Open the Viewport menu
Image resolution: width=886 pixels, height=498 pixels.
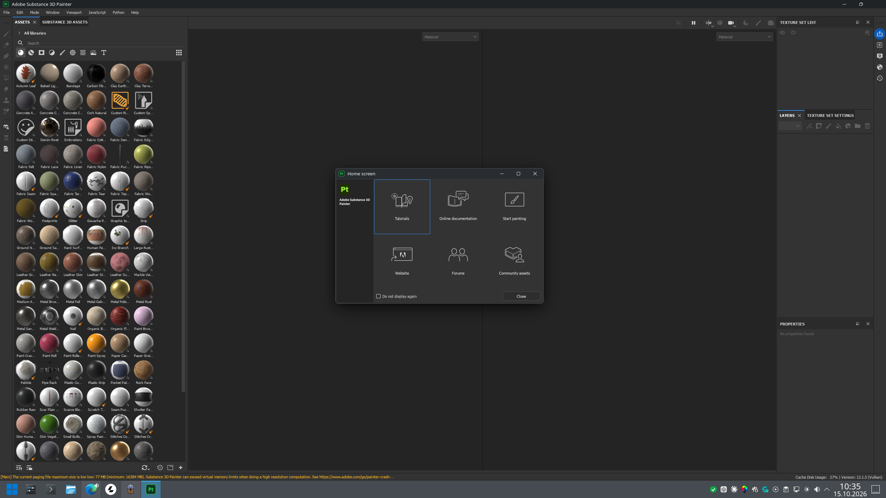74,12
